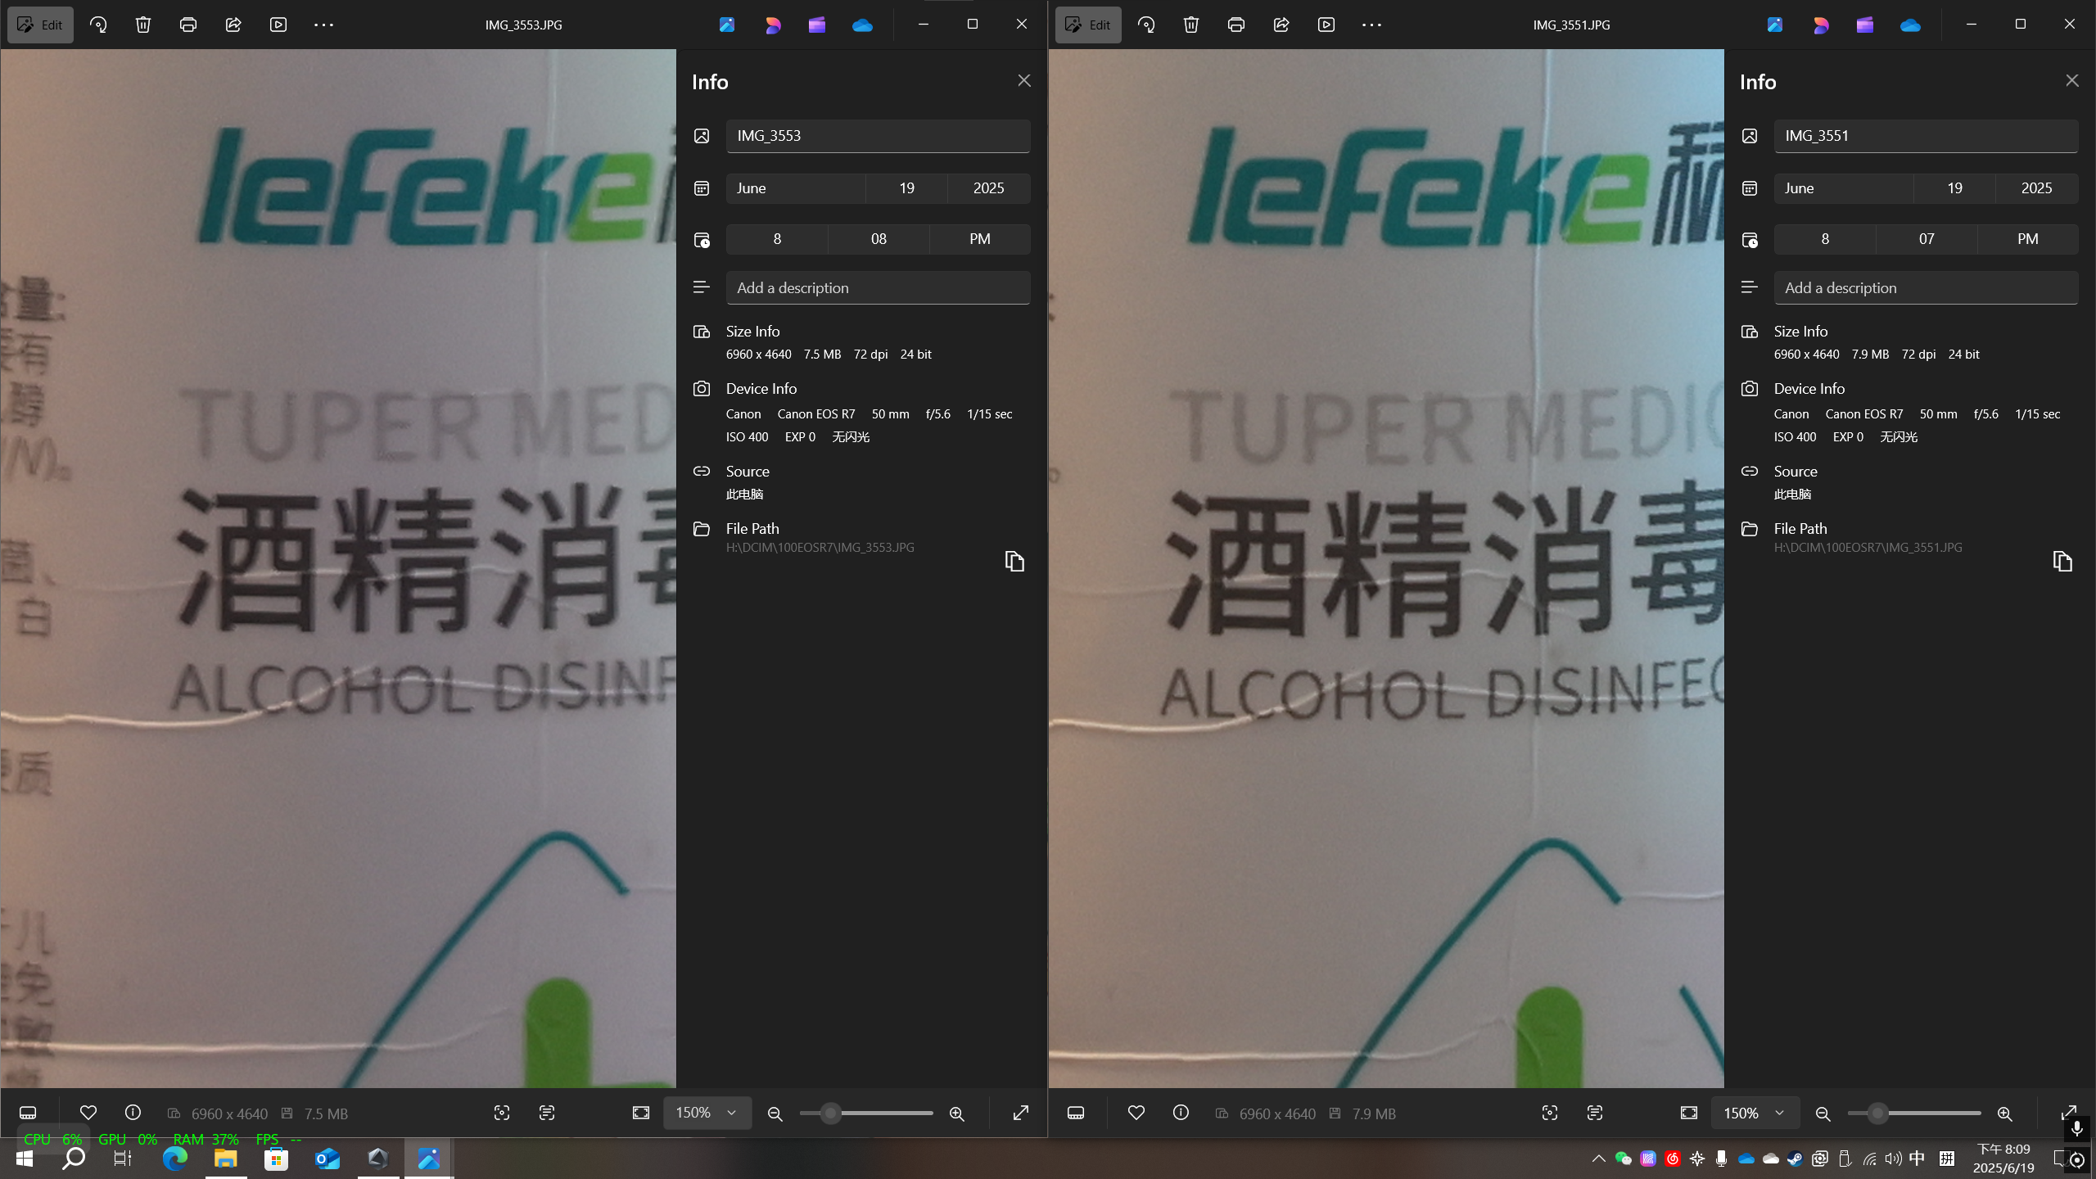Image resolution: width=2096 pixels, height=1179 pixels.
Task: Zoom in on IMG_3553 window
Action: 956,1113
